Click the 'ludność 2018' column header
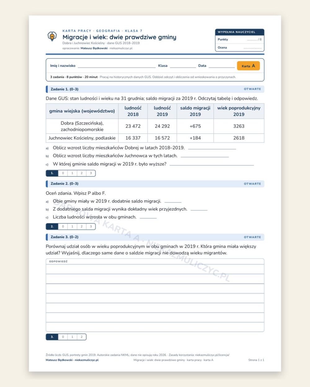The width and height of the screenshot is (310, 387). coord(133,111)
